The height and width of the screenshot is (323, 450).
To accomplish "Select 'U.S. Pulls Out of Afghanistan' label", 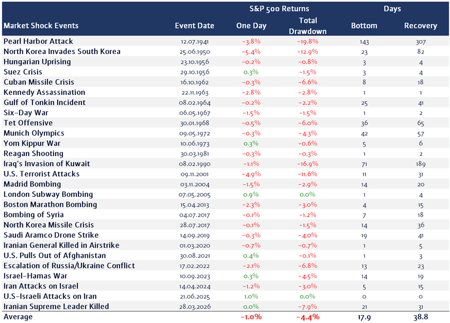I will point(55,256).
